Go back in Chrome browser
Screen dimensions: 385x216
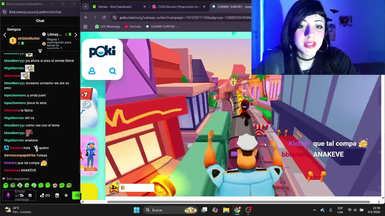86,17
